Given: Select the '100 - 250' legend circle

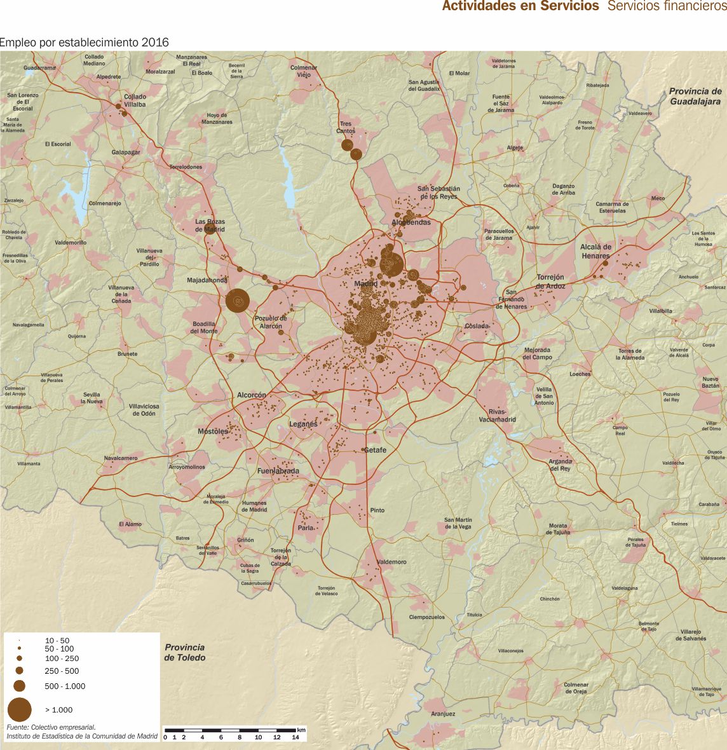Looking at the screenshot, I should click(x=20, y=658).
